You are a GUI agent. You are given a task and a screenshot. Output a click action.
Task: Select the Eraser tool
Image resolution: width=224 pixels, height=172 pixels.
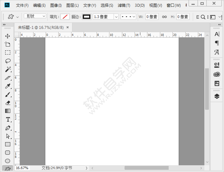point(8,103)
